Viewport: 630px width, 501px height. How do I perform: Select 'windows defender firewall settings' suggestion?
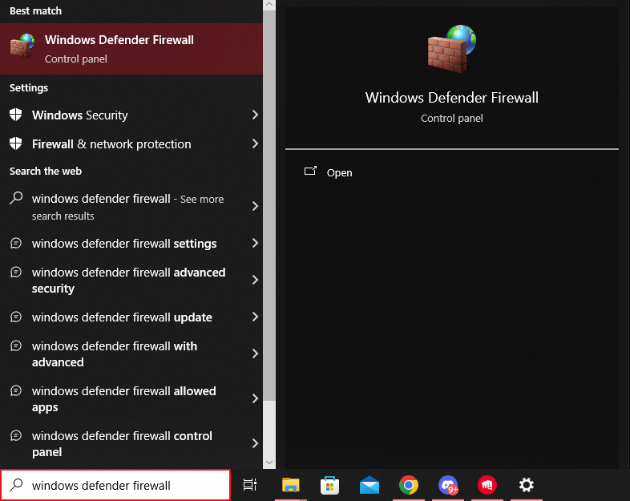coord(131,244)
